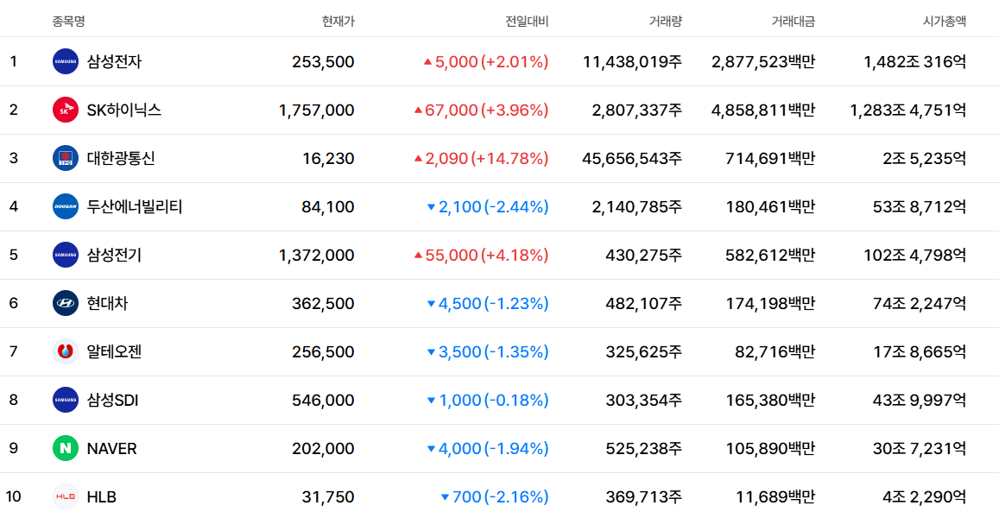Click 두산에너빌리티 trade value 180,461백만
This screenshot has width=999, height=518.
[770, 207]
